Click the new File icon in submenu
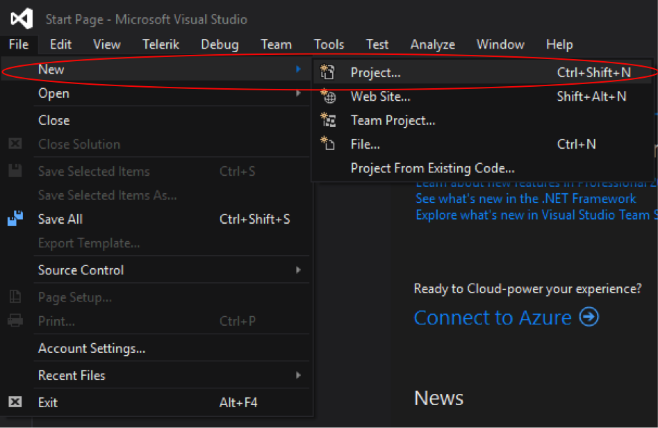Viewport: 658px width, 428px height. tap(328, 144)
